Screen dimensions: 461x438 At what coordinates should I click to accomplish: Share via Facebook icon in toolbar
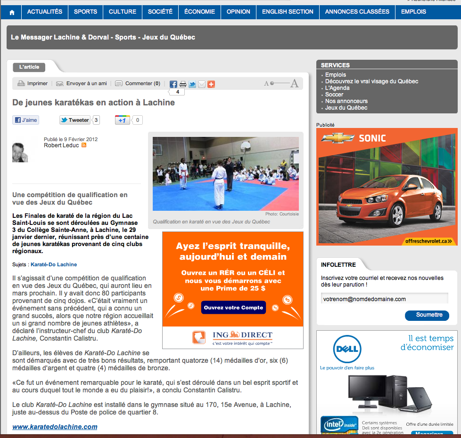tap(173, 85)
